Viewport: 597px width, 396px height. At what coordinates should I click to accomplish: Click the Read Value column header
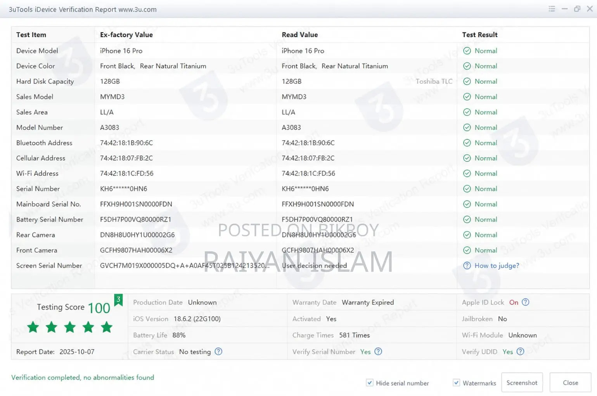300,35
